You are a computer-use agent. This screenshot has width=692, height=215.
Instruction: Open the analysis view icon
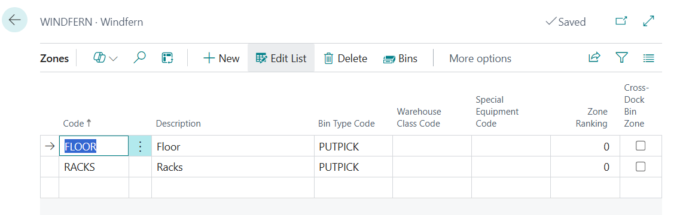[x=167, y=58]
